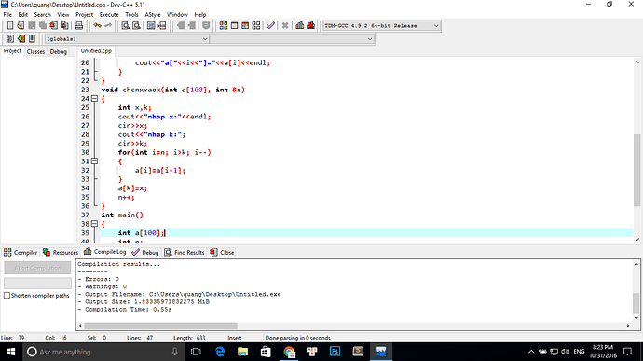The width and height of the screenshot is (643, 361).
Task: Switch to the Classes tab
Action: [x=35, y=51]
